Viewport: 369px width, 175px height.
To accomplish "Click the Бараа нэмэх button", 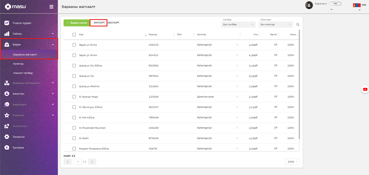I will coord(77,23).
